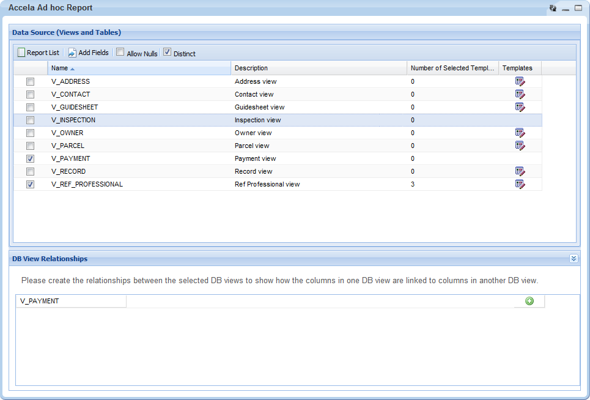The height and width of the screenshot is (400, 590).
Task: Click the Description column header
Action: [x=251, y=68]
